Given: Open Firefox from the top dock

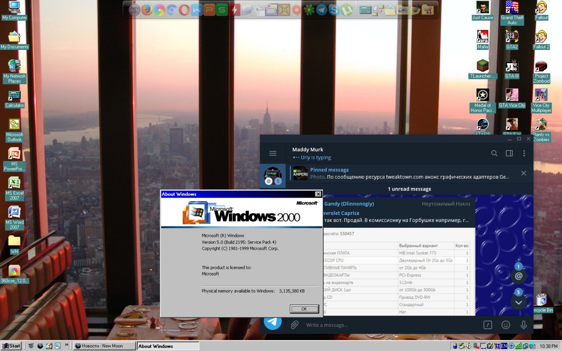Looking at the screenshot, I should [147, 10].
